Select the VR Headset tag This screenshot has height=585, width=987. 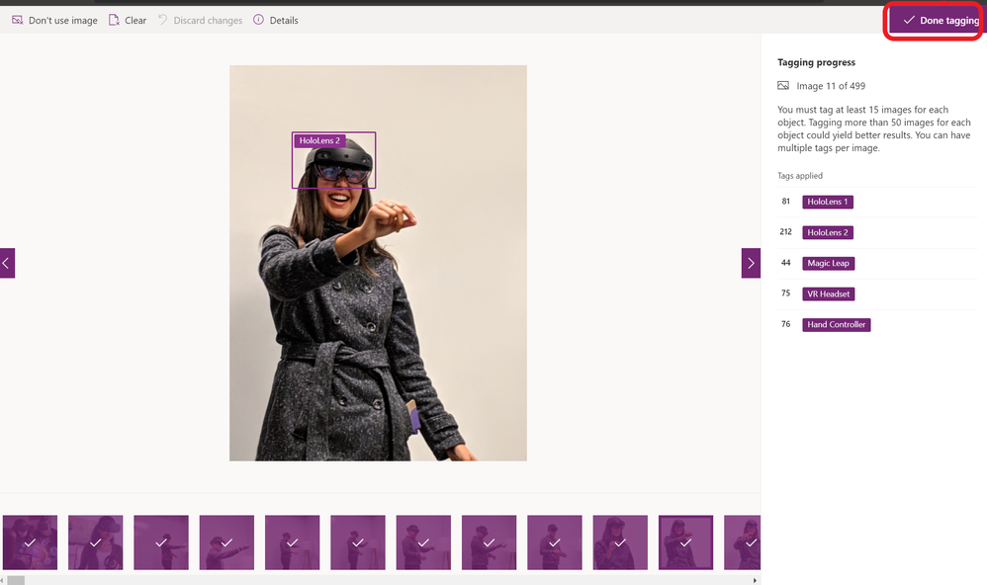click(x=829, y=293)
